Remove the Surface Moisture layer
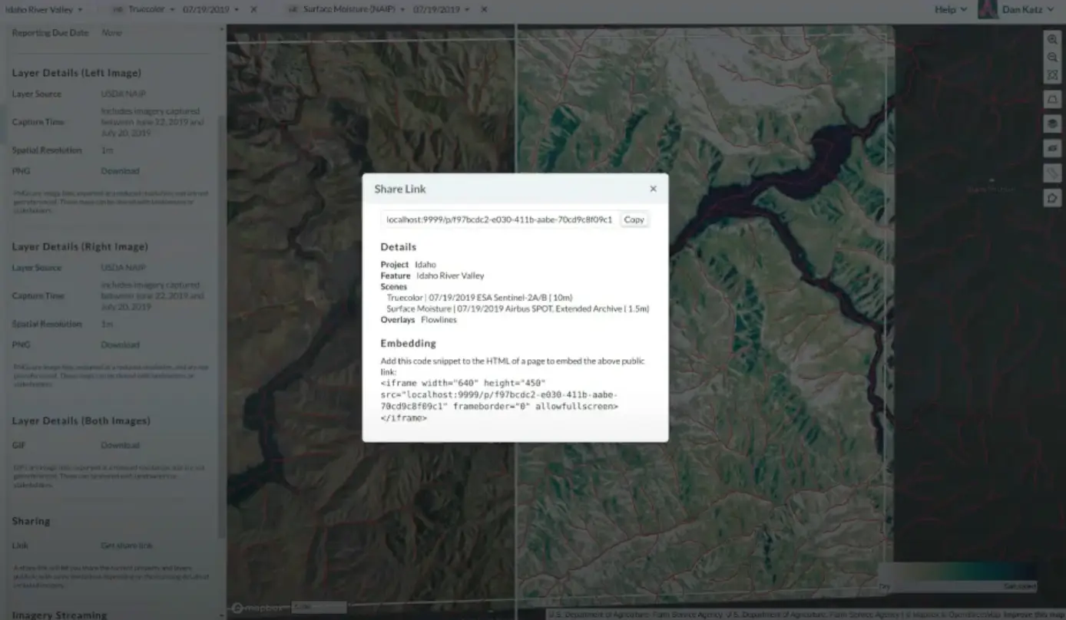The image size is (1066, 620). point(484,10)
